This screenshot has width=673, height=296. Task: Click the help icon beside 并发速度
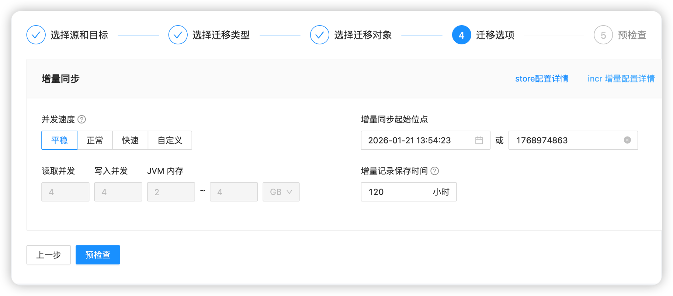[x=82, y=119]
